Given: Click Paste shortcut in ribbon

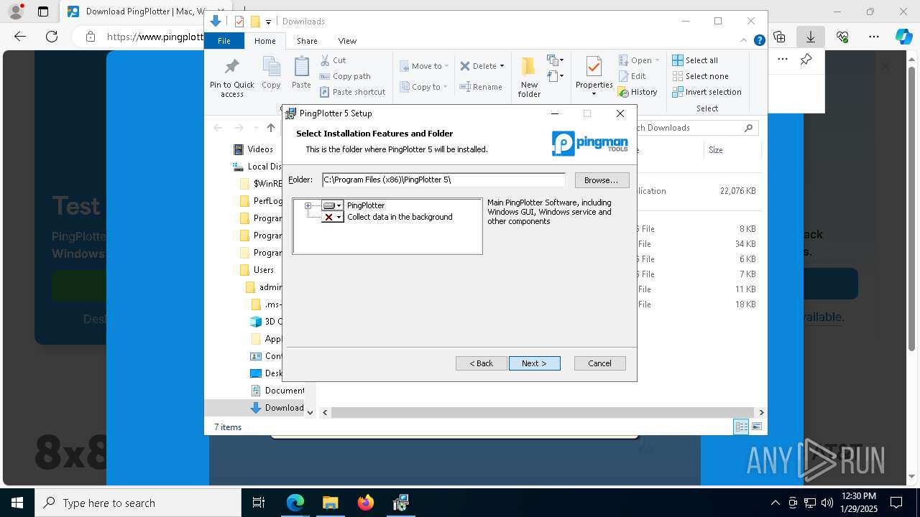Looking at the screenshot, I should pos(353,92).
